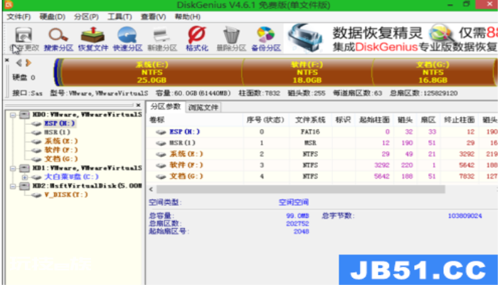Screen dimensions: 498x285
Task: Select ESP(H:) in the disk tree
Action: [60, 123]
